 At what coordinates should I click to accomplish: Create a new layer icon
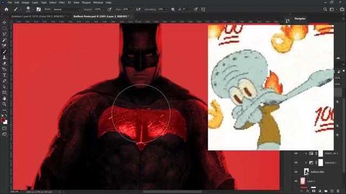332,191
